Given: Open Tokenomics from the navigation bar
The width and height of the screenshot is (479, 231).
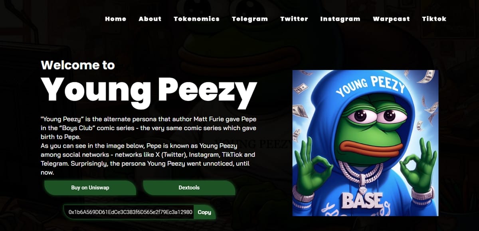Looking at the screenshot, I should [196, 19].
